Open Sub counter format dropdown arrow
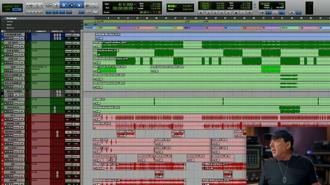 pos(135,8)
